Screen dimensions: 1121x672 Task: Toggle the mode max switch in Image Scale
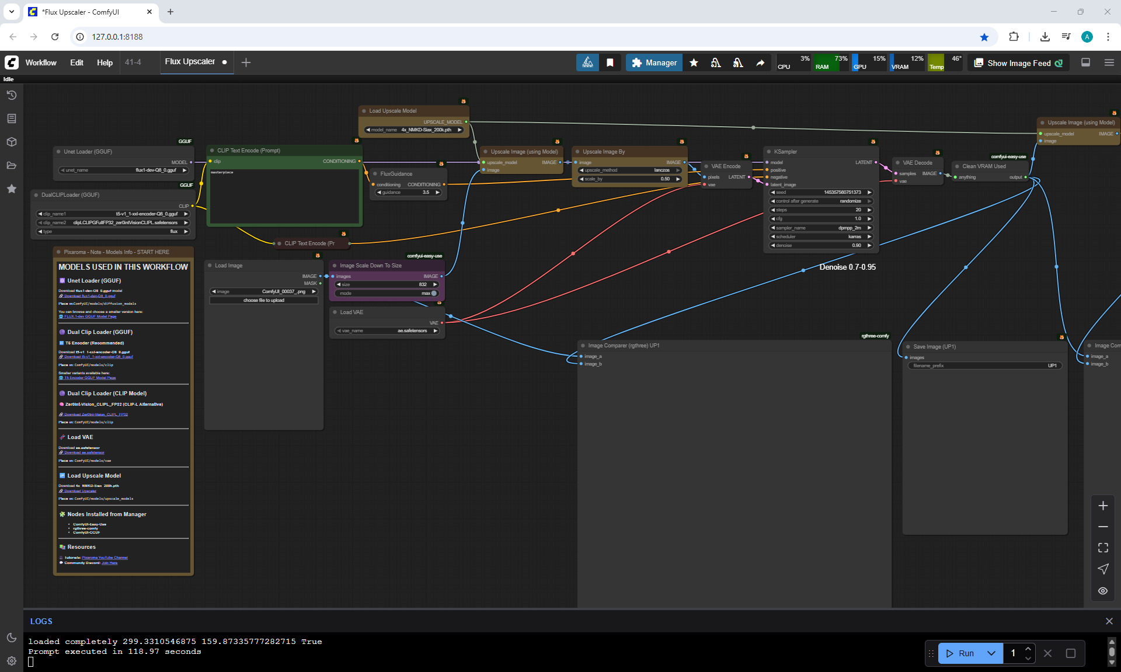[434, 293]
